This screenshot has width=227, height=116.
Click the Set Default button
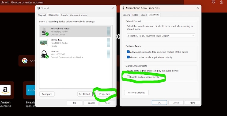[x=85, y=94]
